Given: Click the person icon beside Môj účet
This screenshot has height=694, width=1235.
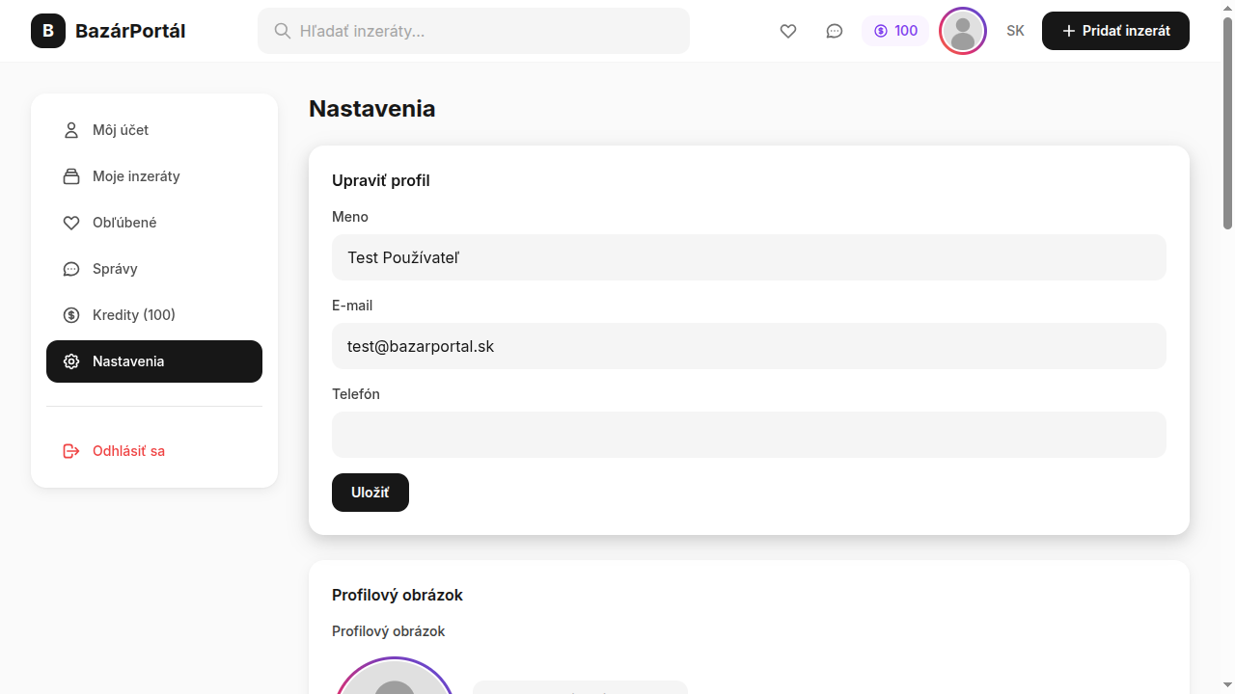Looking at the screenshot, I should point(71,130).
